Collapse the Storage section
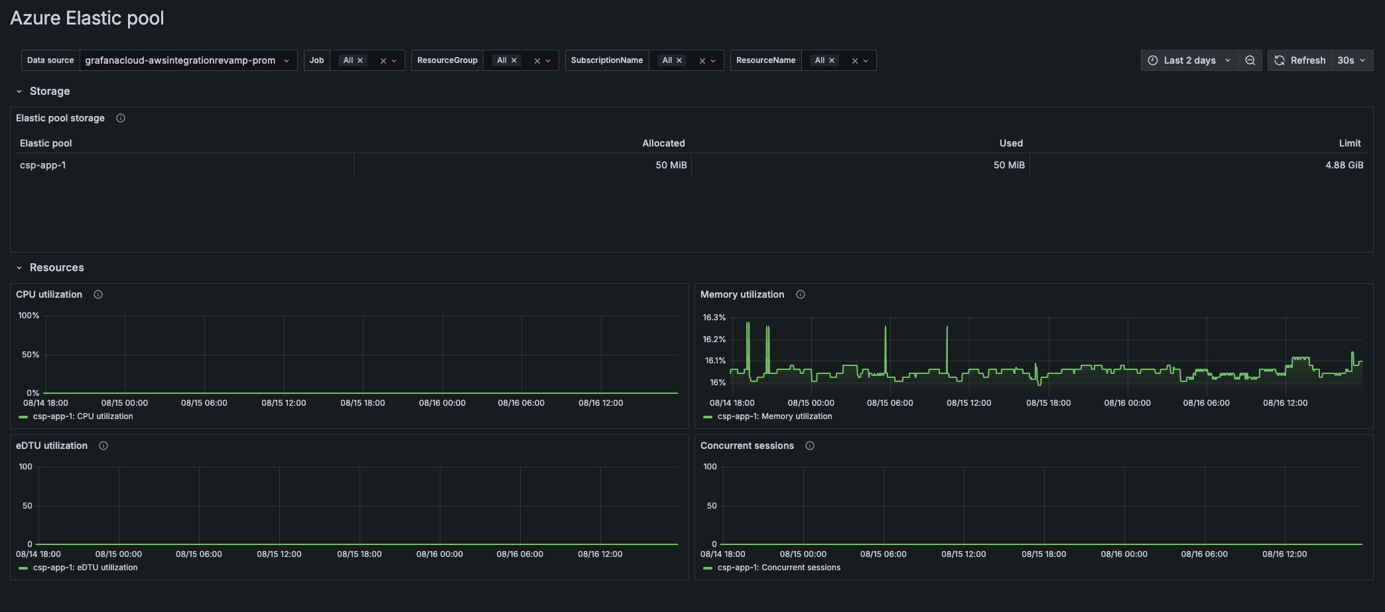 19,91
